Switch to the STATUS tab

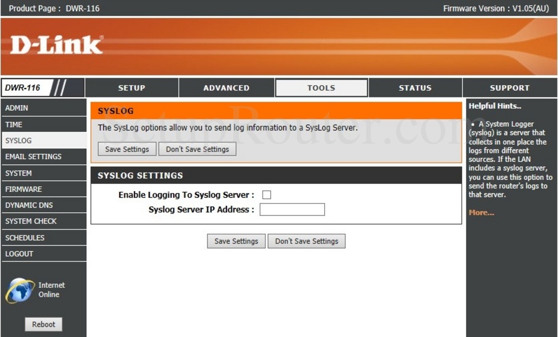[415, 88]
